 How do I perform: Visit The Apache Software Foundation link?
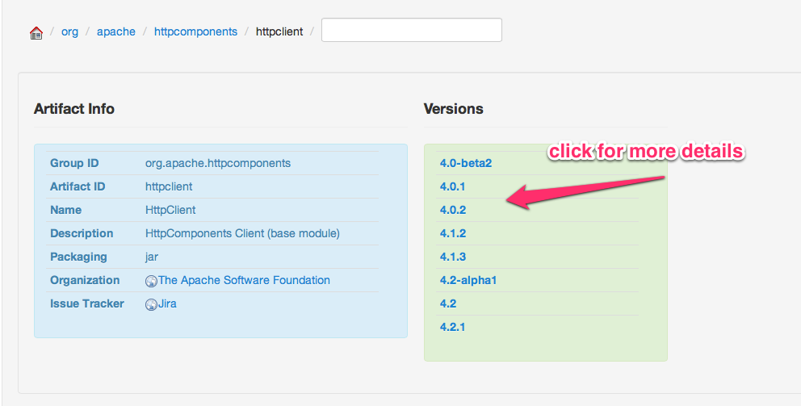pyautogui.click(x=244, y=280)
